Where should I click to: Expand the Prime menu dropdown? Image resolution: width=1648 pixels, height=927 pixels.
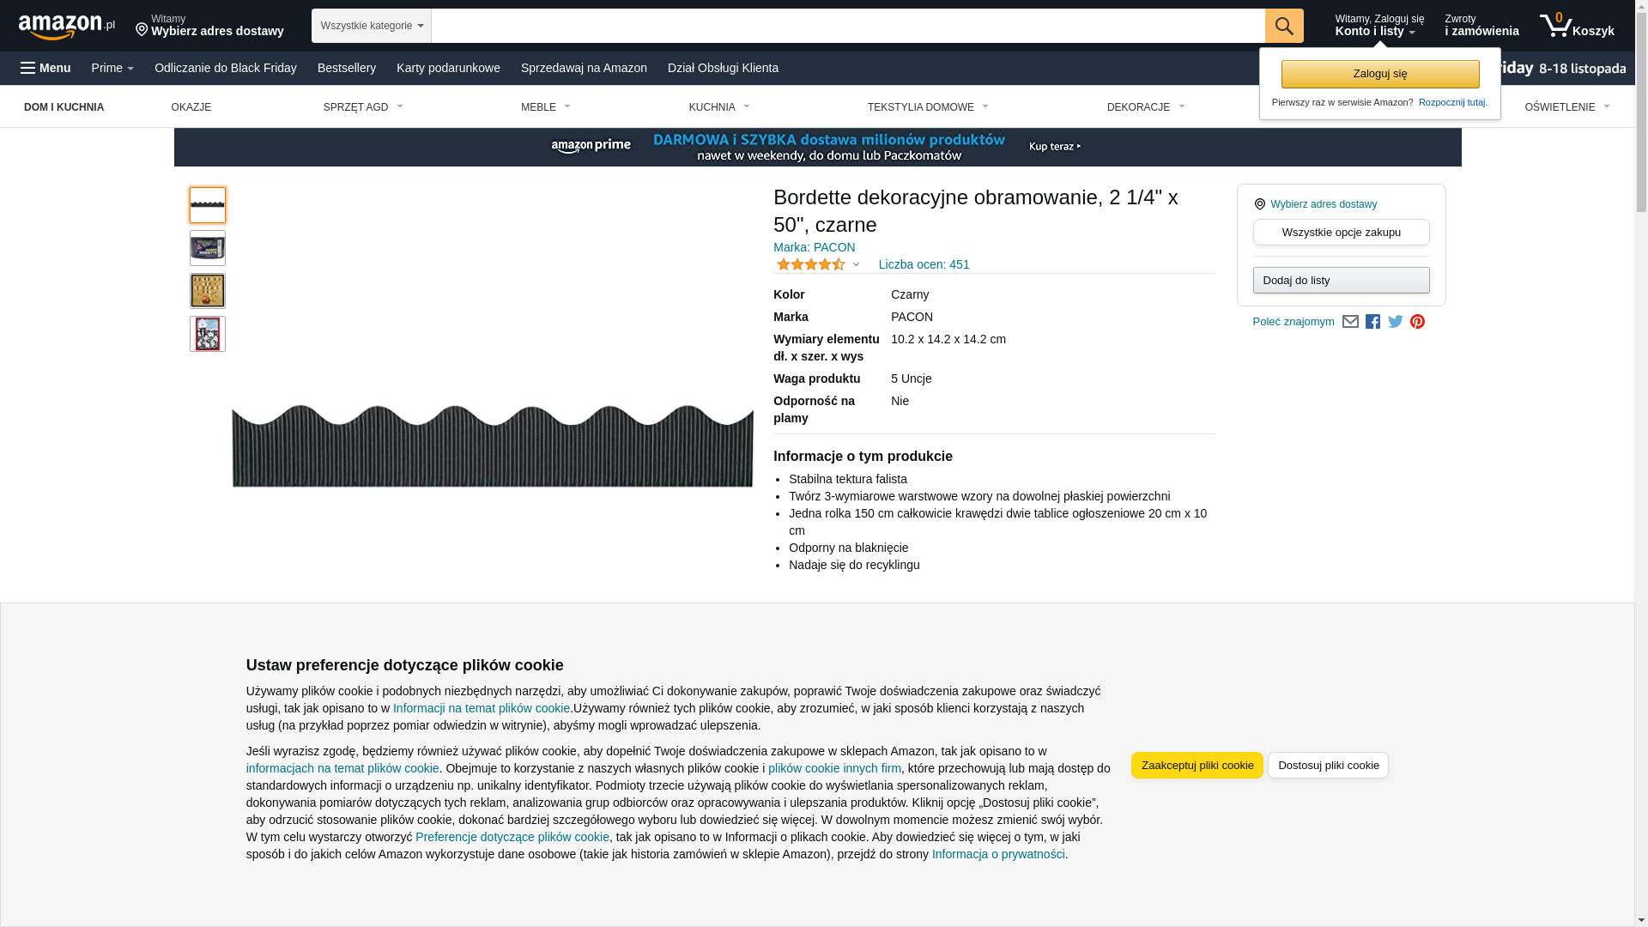click(x=112, y=68)
